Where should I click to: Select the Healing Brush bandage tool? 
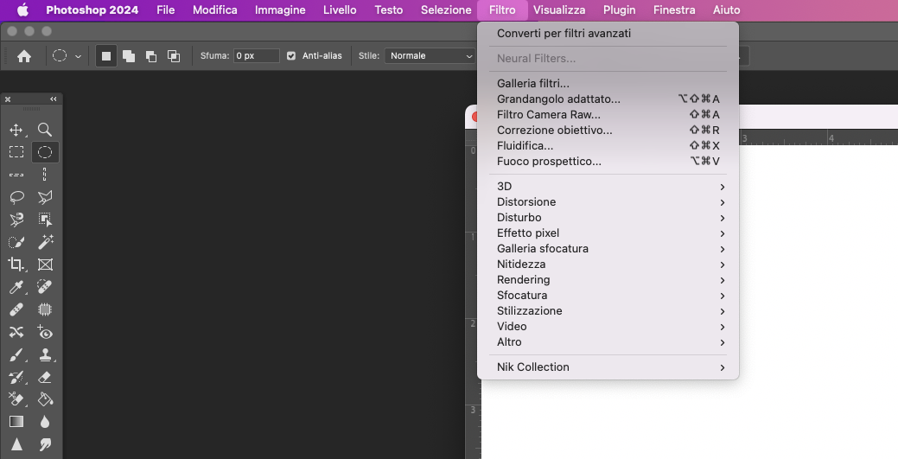(x=16, y=309)
